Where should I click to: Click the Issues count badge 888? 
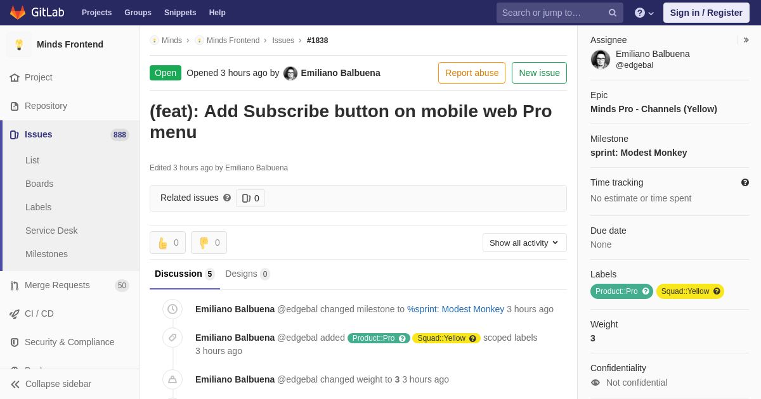coord(120,134)
